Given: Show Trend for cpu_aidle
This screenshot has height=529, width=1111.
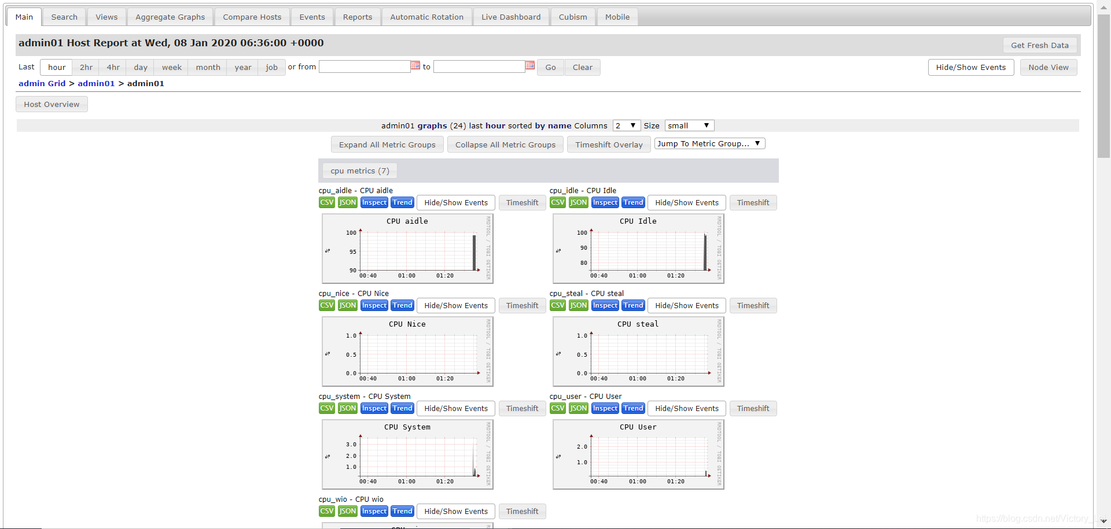Looking at the screenshot, I should [402, 202].
